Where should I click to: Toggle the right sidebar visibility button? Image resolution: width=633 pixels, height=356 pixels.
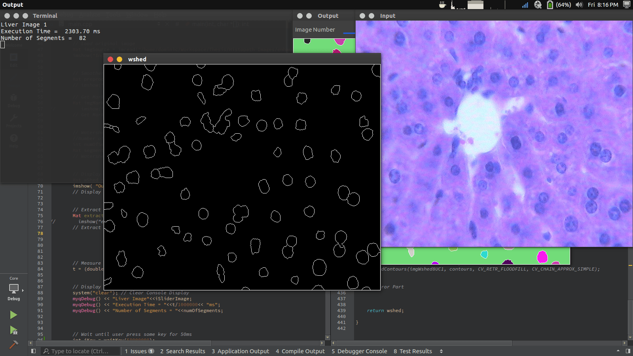[628, 351]
